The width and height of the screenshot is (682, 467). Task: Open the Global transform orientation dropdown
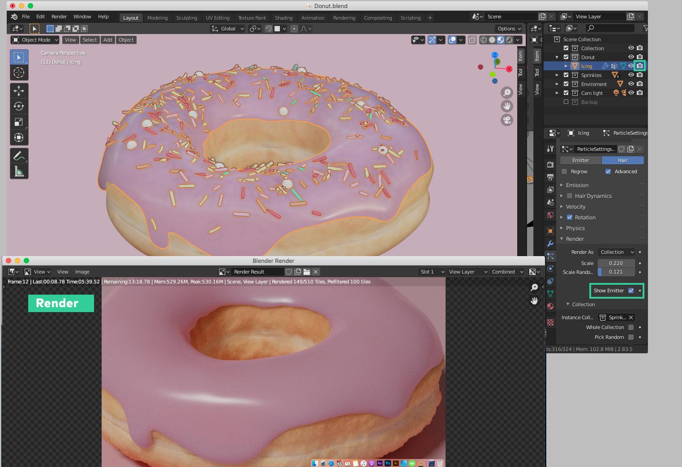227,29
